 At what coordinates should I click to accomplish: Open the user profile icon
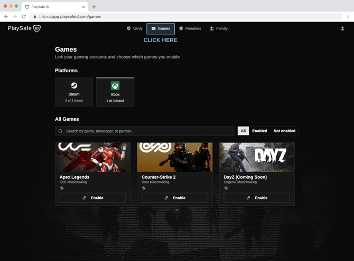[342, 28]
